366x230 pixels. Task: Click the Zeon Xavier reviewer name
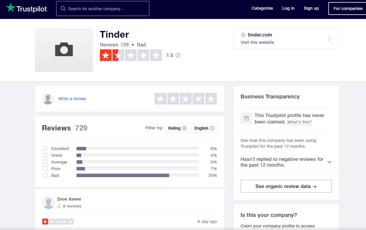(69, 199)
